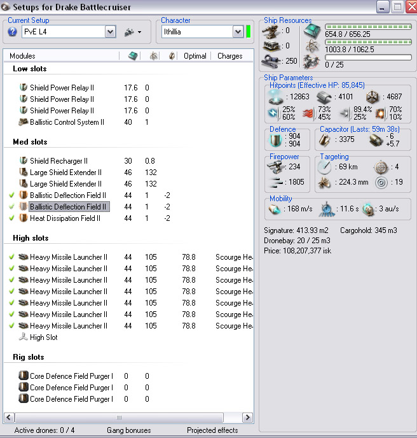The image size is (417, 438).
Task: Click the Signature: 413.93 m2 text
Action: click(x=296, y=230)
